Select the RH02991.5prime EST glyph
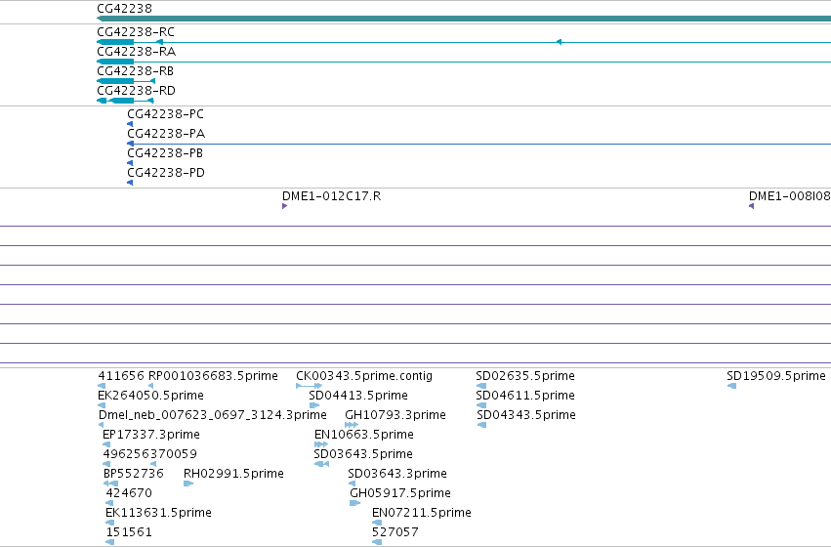831x547 pixels. point(188,484)
